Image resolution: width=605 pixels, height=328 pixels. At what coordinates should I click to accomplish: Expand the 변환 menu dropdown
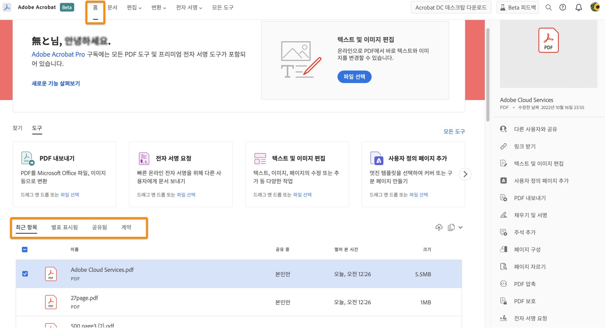159,8
